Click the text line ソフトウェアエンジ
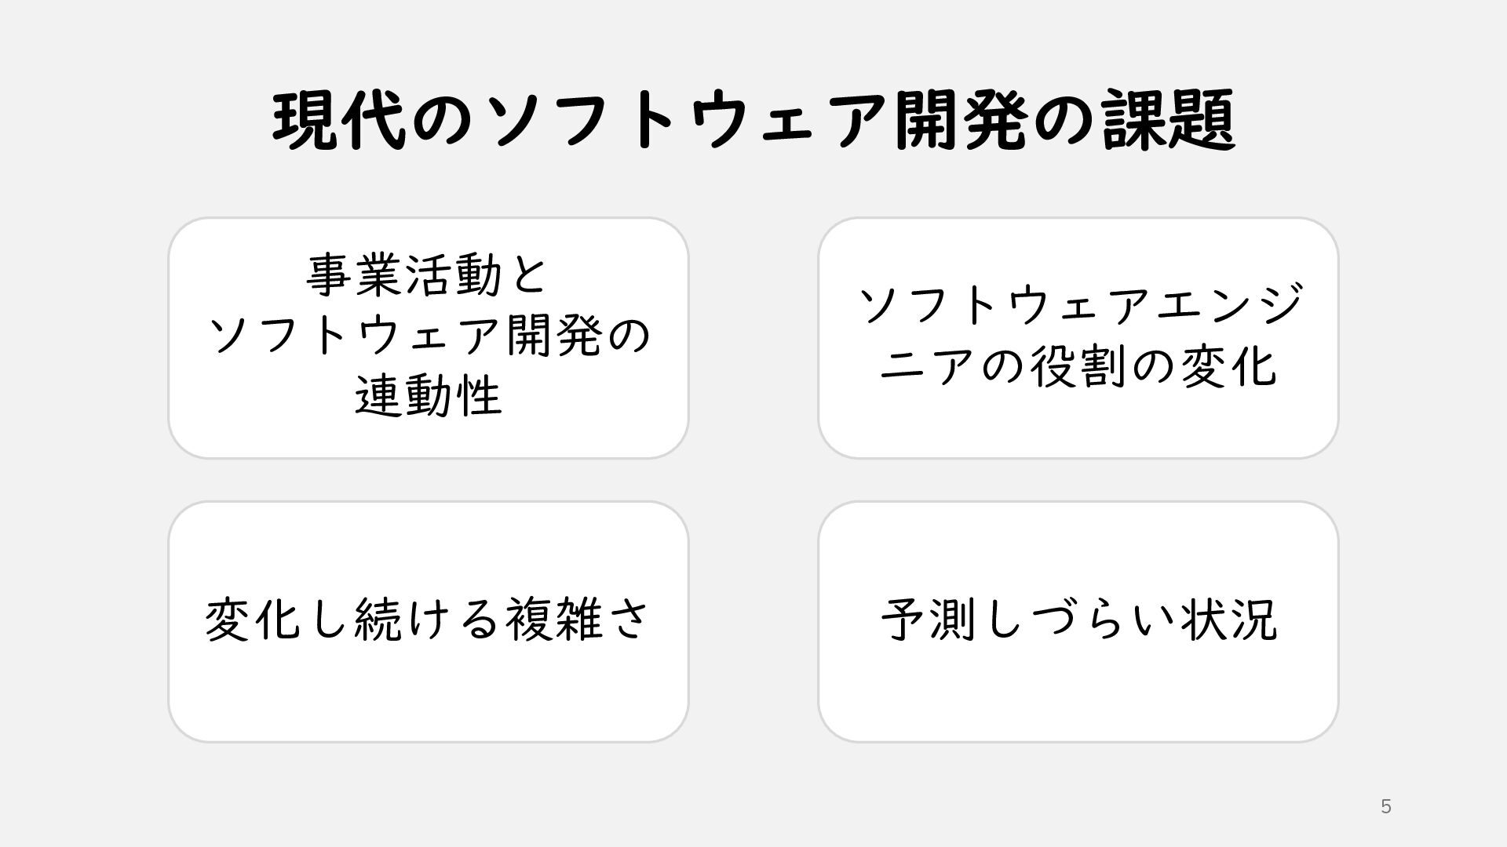This screenshot has width=1507, height=847. (x=1080, y=304)
